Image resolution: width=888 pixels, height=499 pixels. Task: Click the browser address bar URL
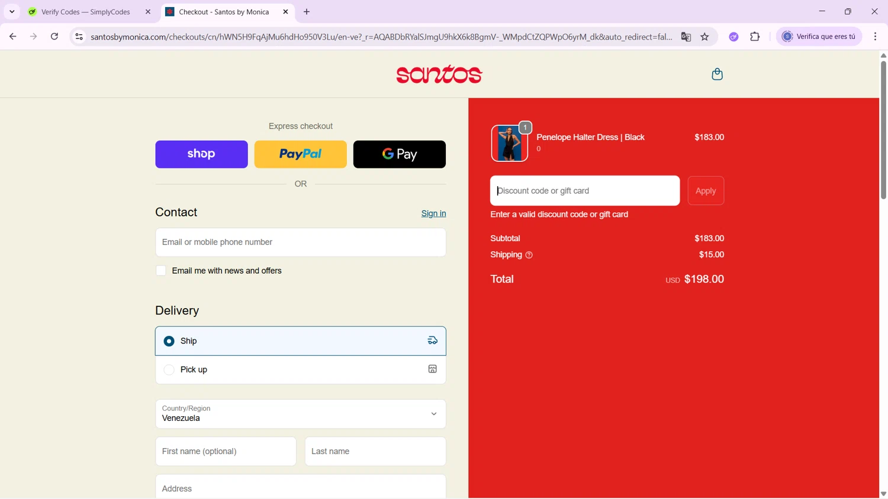[381, 37]
